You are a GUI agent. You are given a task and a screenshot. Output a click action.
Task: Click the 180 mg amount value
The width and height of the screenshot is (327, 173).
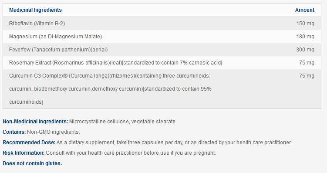coord(305,37)
